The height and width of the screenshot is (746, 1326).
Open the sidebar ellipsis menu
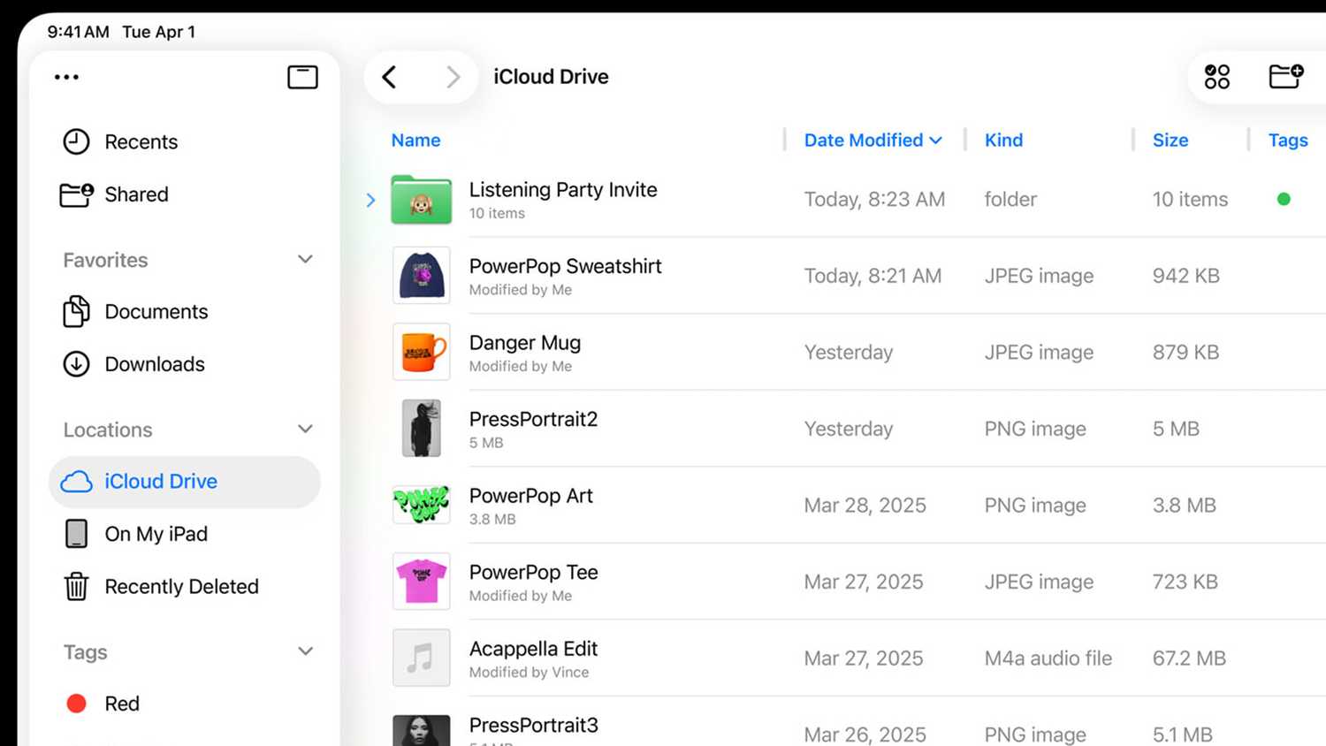click(66, 77)
